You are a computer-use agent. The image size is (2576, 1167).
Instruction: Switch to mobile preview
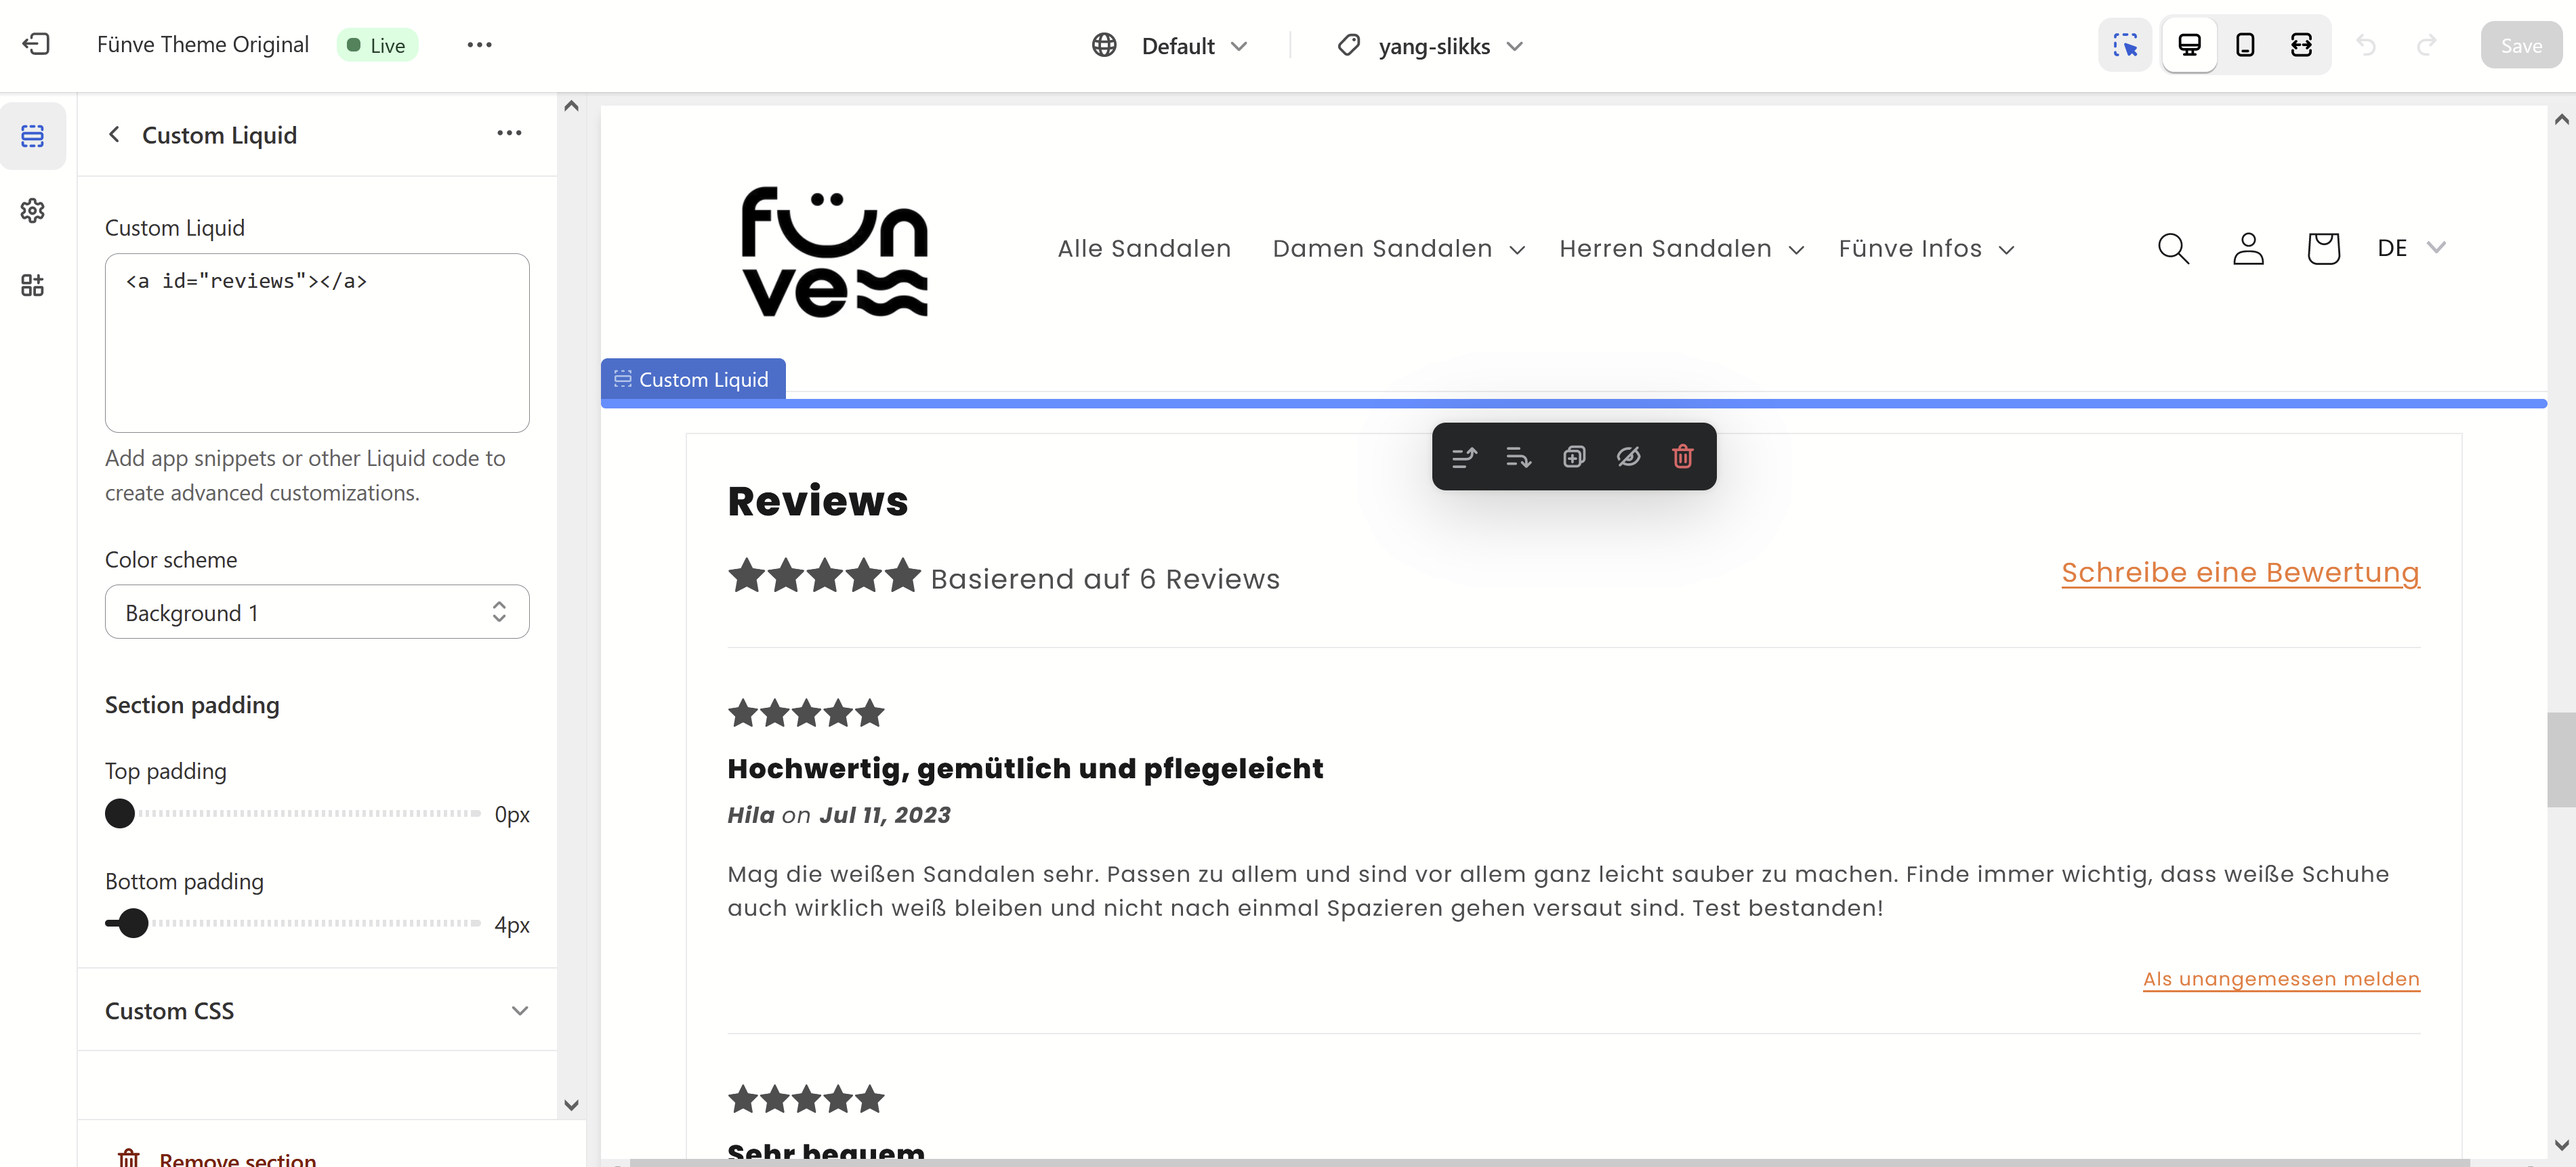coord(2245,45)
